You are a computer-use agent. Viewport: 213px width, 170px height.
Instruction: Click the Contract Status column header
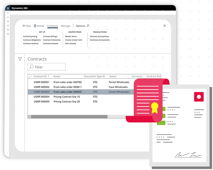pyautogui.click(x=153, y=76)
